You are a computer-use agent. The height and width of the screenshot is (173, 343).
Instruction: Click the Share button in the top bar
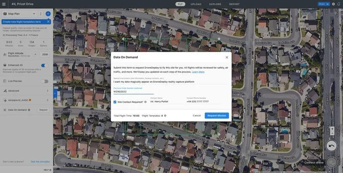(324, 4)
